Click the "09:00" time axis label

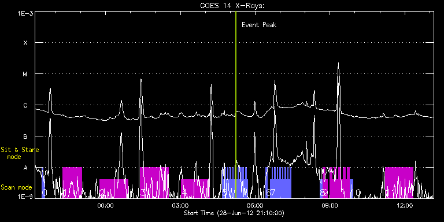point(330,206)
